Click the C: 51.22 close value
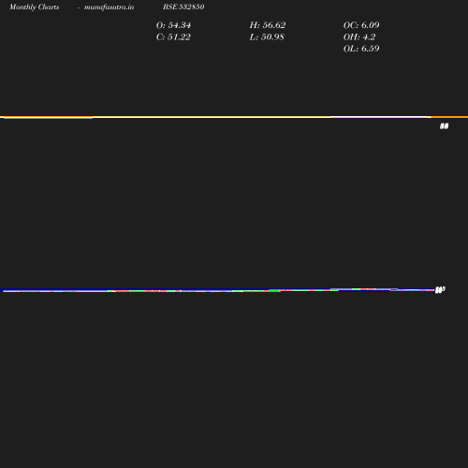The width and height of the screenshot is (468, 468). 173,37
